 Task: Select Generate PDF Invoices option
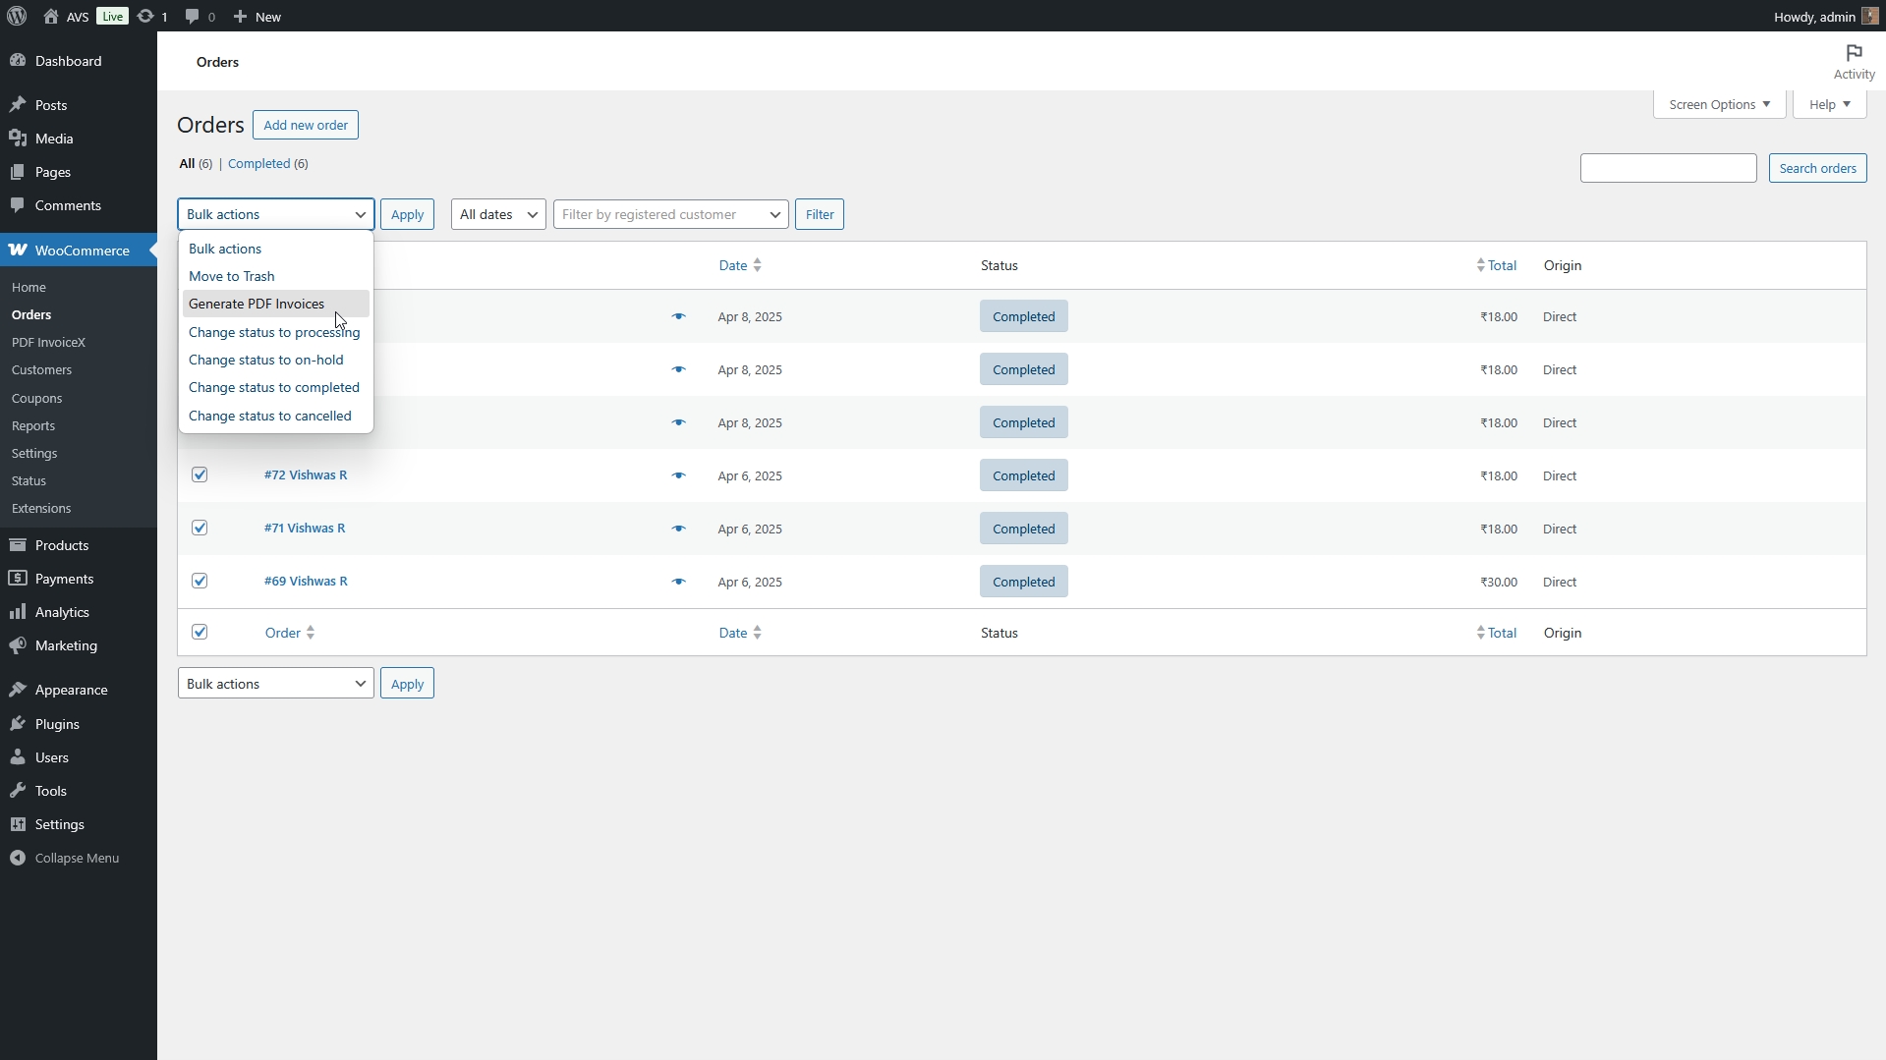275,304
